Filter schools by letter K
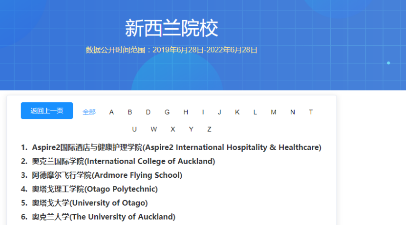This screenshot has width=406, height=225. point(237,112)
